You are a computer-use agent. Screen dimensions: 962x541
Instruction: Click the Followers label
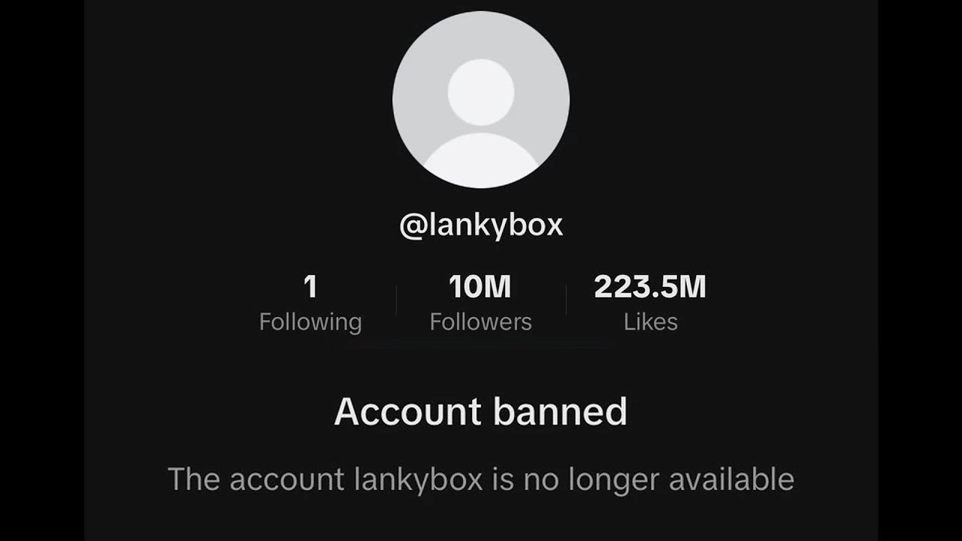tap(481, 322)
